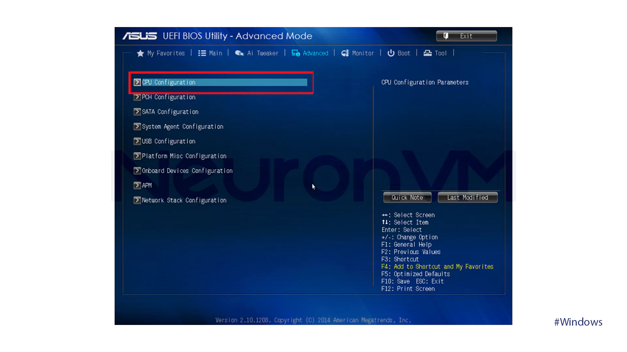Click the BIOS version copyright text
This screenshot has height=352, width=627.
click(x=313, y=320)
